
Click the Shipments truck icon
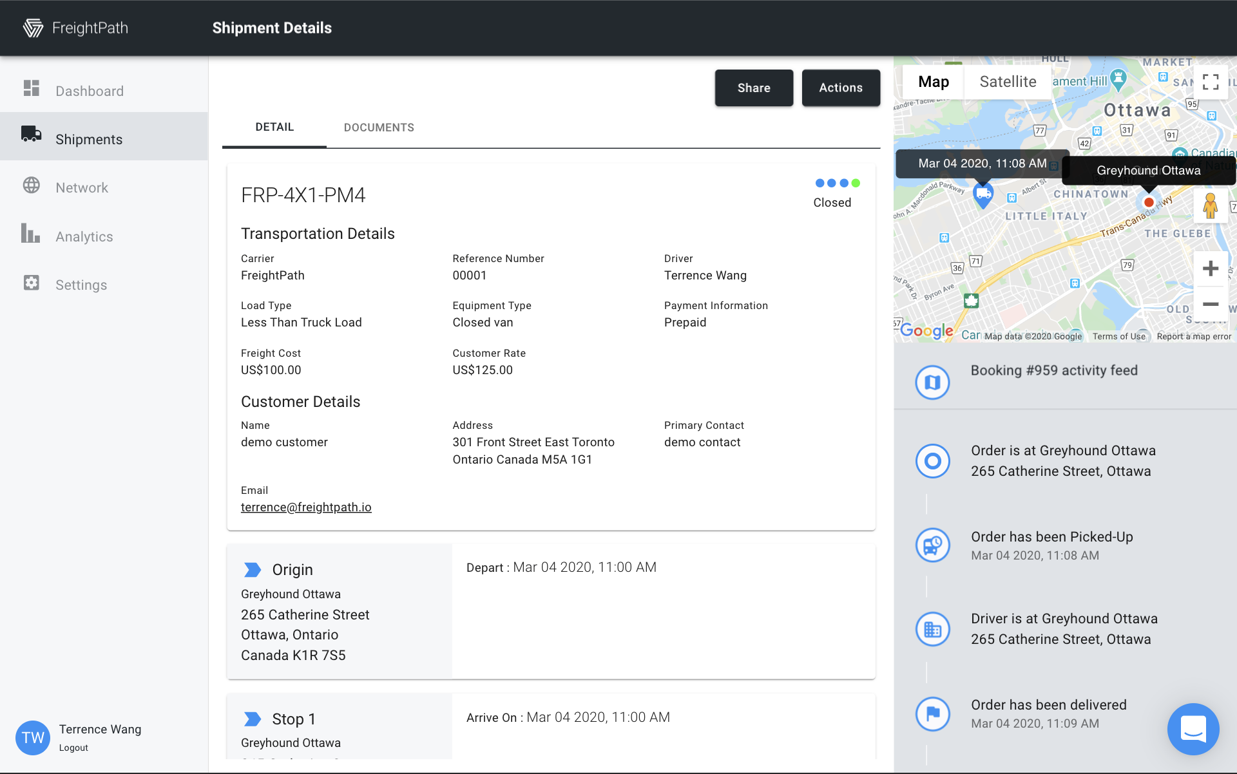click(32, 134)
